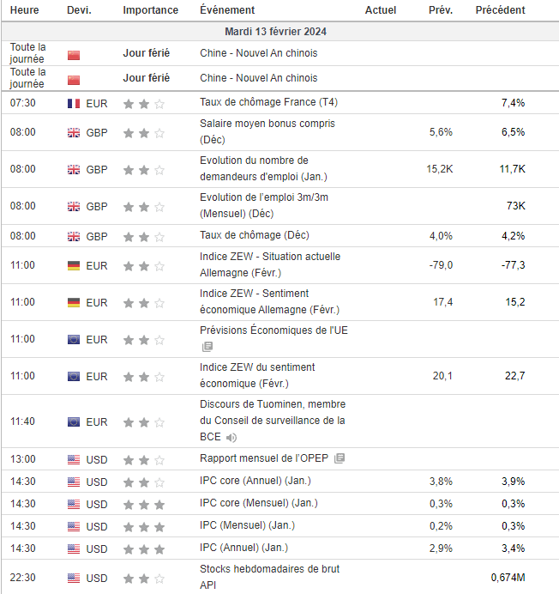Click the Mardi 13 février 2024 date row
The image size is (559, 594).
coord(275,32)
